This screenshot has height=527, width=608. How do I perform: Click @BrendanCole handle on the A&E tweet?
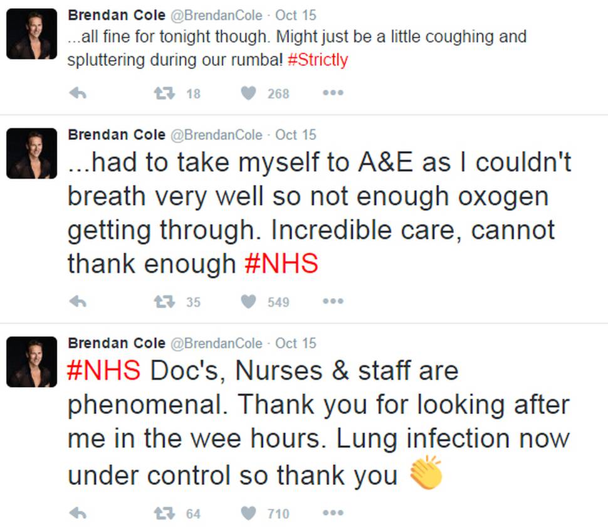(216, 135)
